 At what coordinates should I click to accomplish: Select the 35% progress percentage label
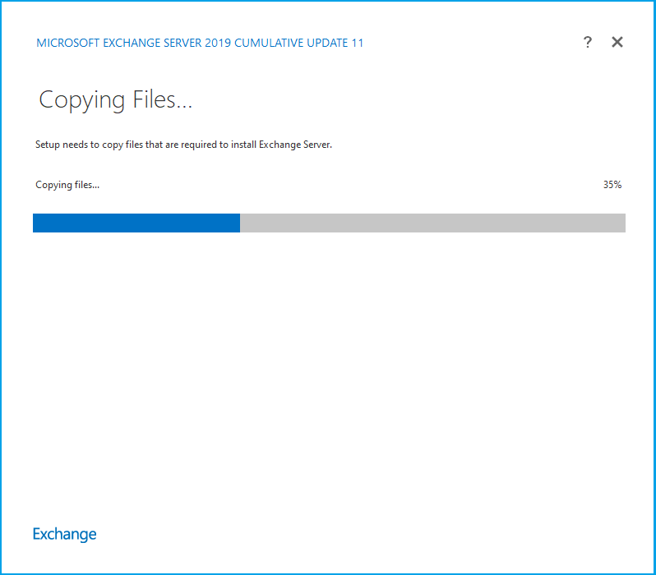pos(612,185)
